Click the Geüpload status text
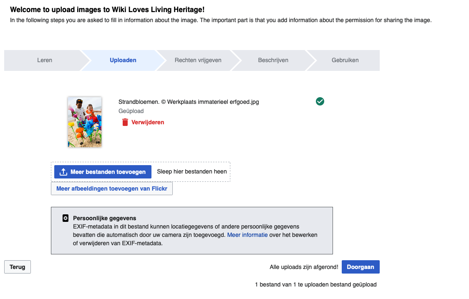The image size is (469, 299). point(131,111)
